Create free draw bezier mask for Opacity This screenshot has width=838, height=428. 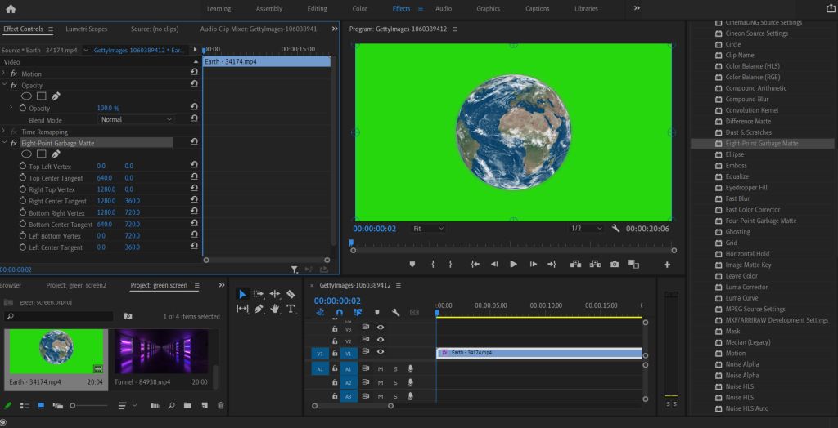coord(56,96)
